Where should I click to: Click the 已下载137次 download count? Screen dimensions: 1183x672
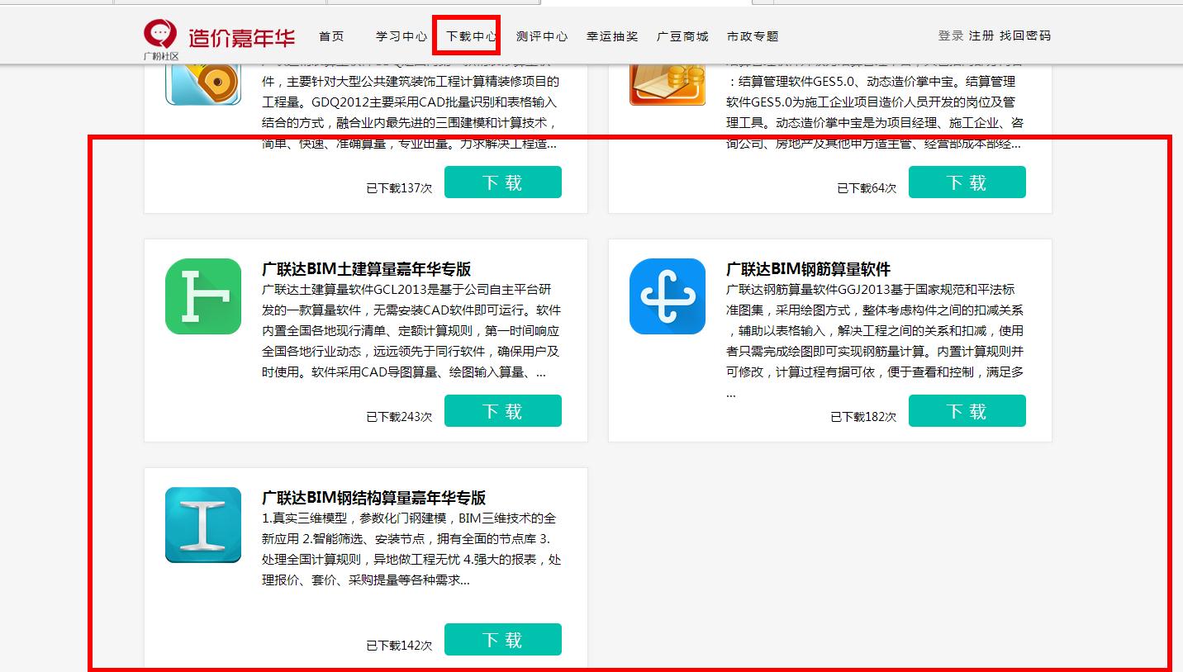tap(399, 188)
